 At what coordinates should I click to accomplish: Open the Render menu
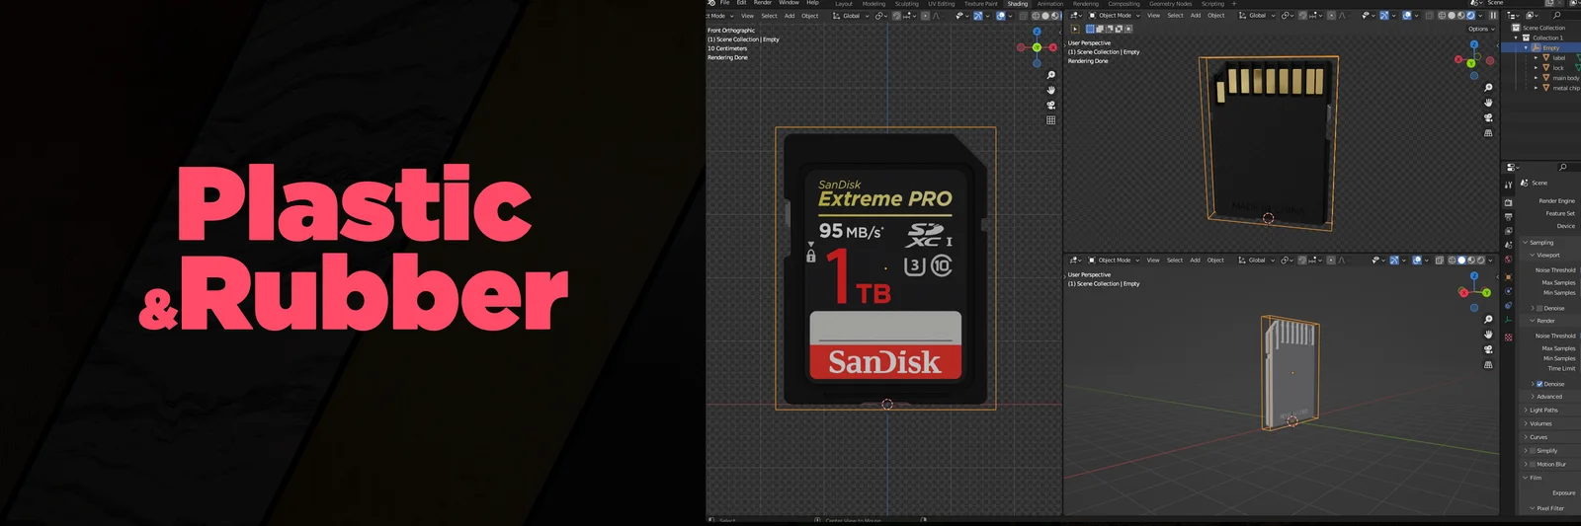tap(763, 3)
